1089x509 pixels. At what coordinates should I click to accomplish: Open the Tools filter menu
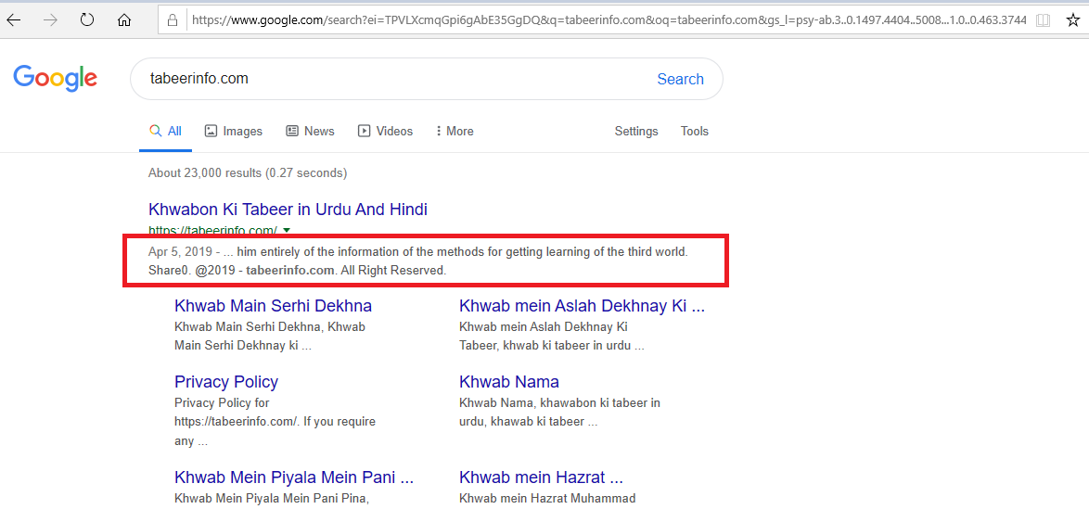(695, 132)
